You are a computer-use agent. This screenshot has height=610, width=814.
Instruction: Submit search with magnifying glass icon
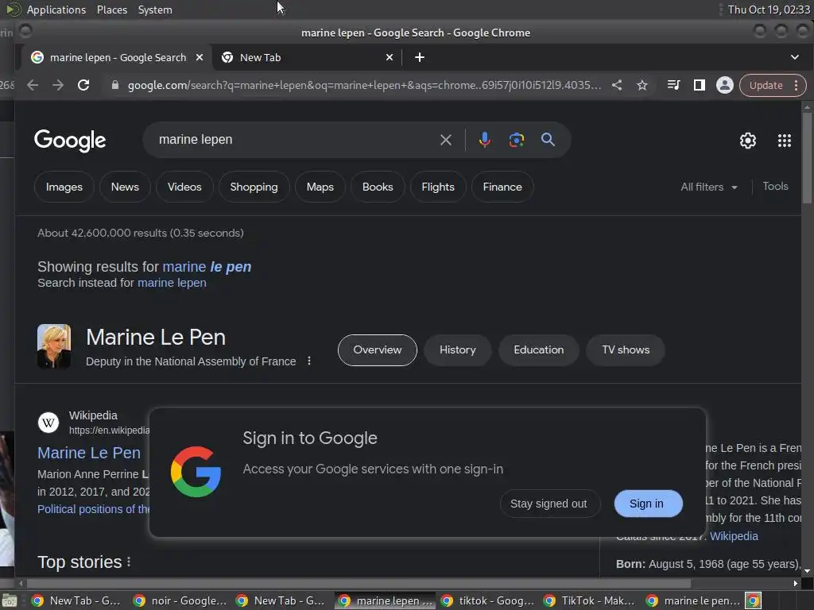coord(548,140)
